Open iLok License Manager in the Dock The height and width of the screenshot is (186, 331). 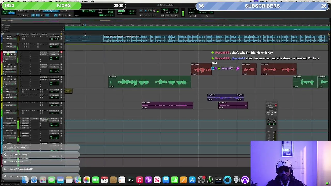pyautogui.click(x=219, y=180)
